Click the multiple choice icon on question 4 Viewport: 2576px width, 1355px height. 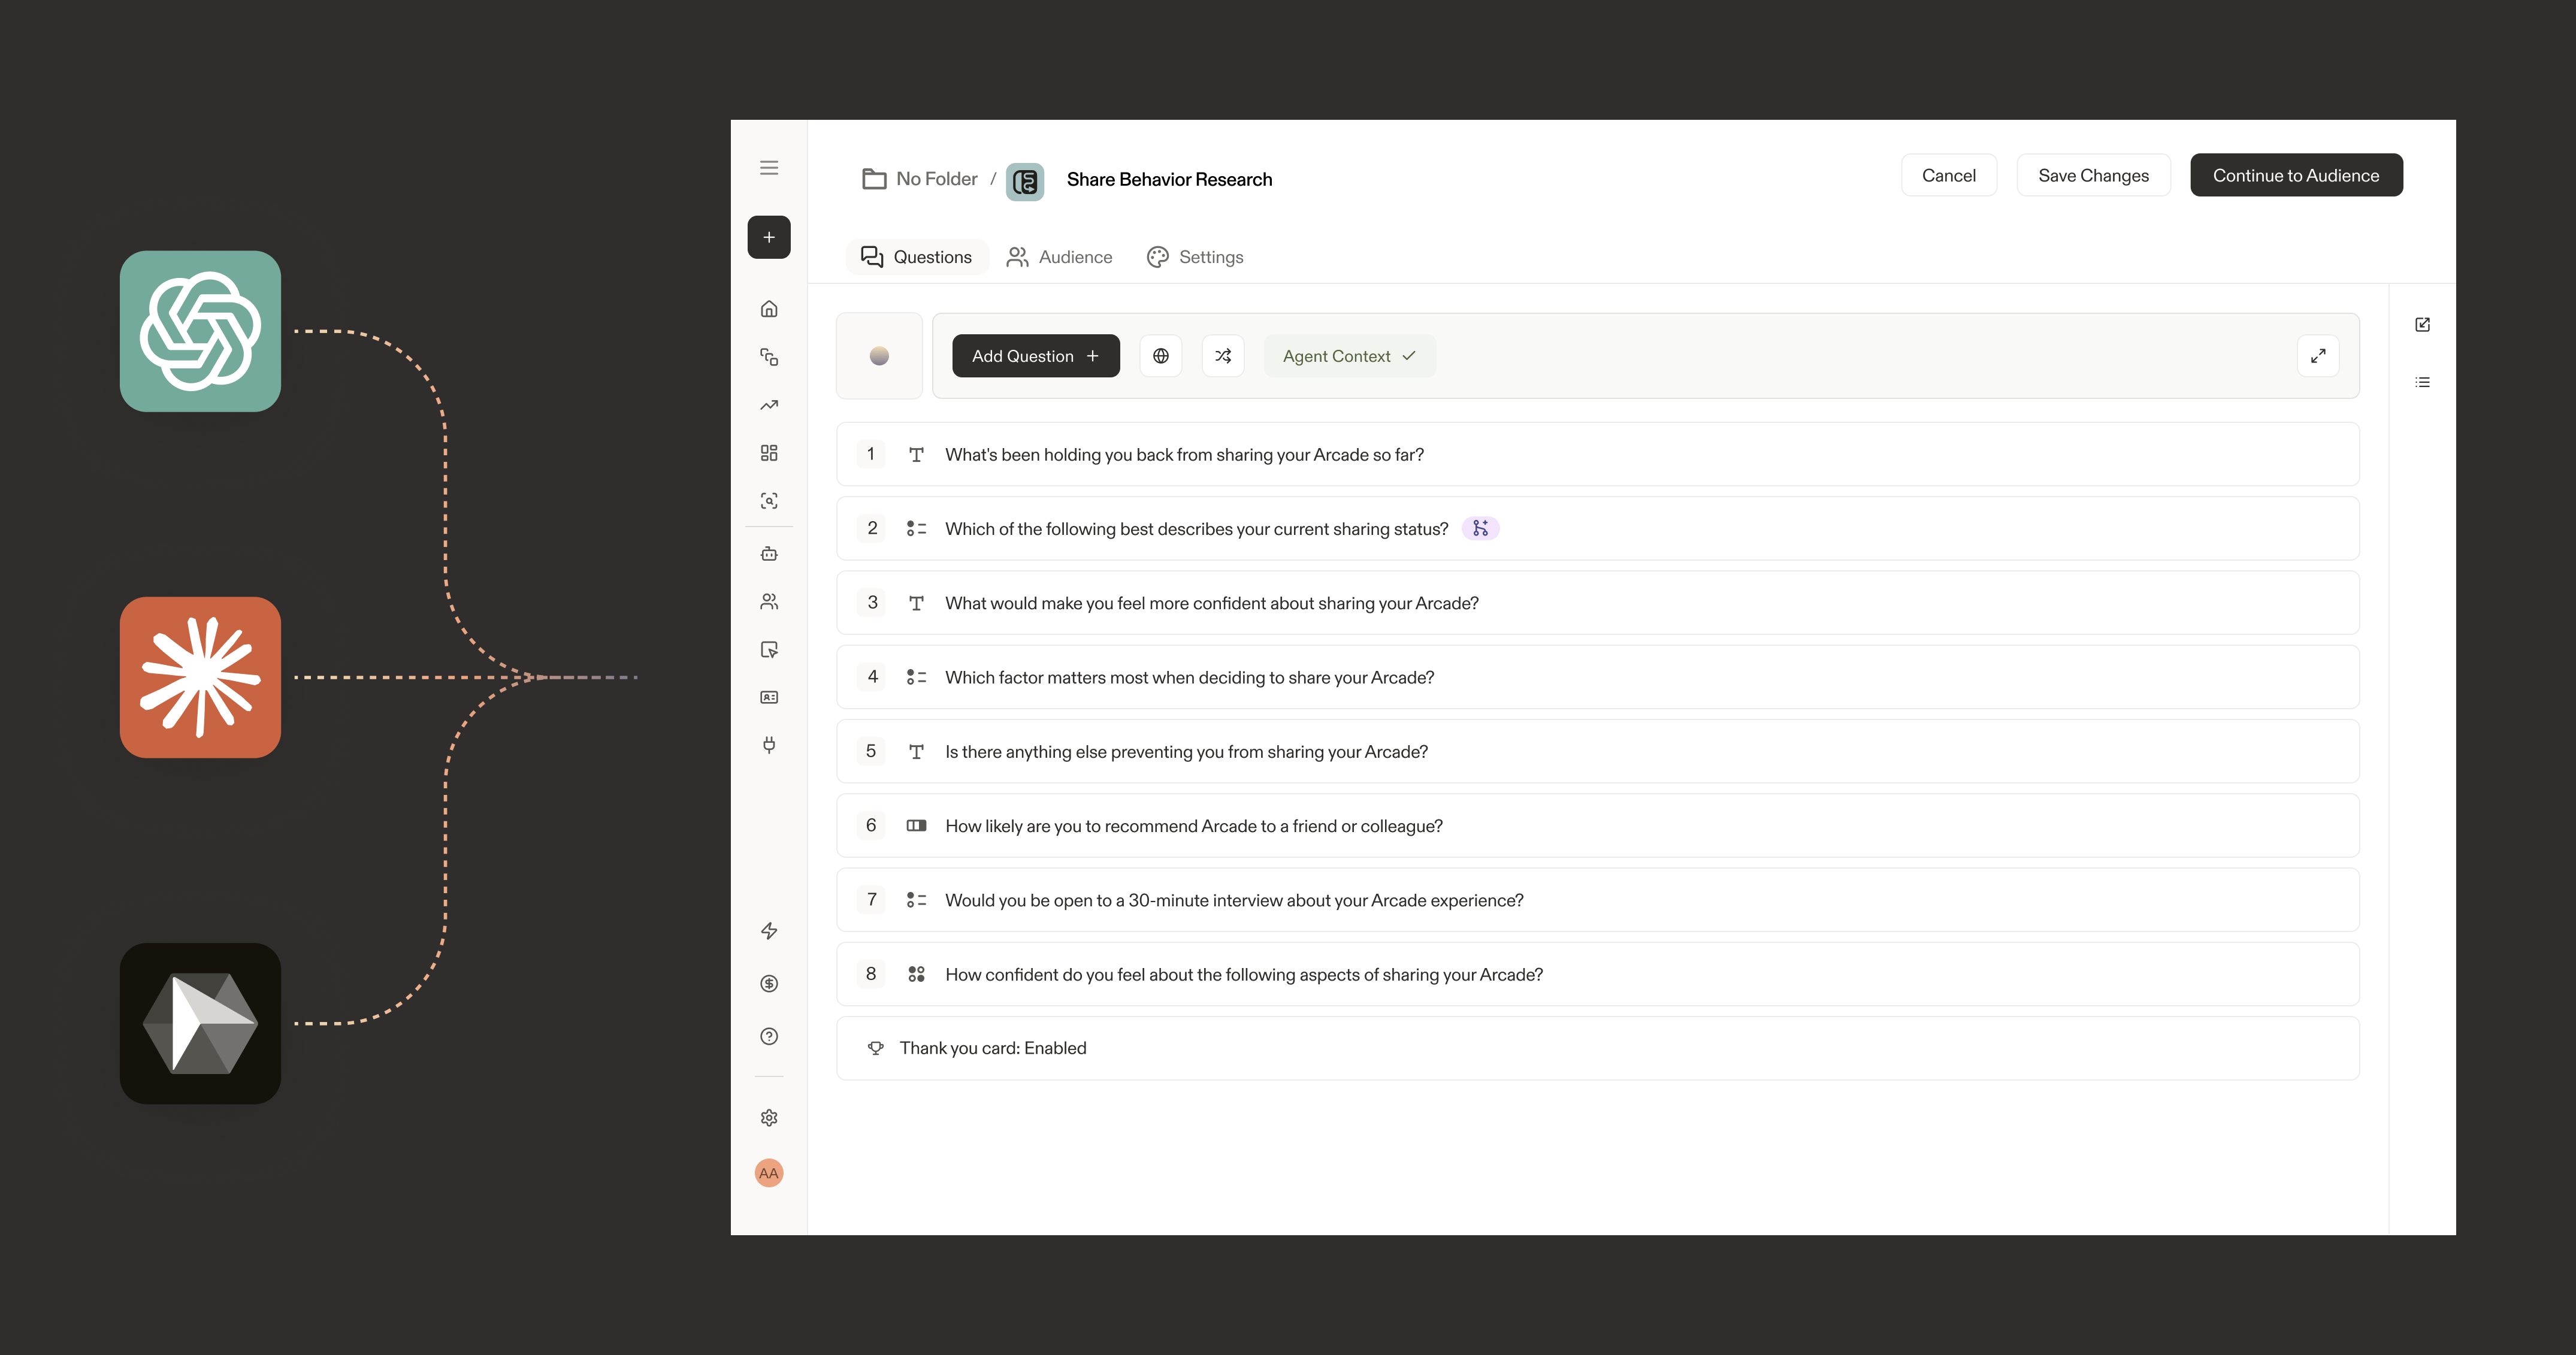click(916, 677)
